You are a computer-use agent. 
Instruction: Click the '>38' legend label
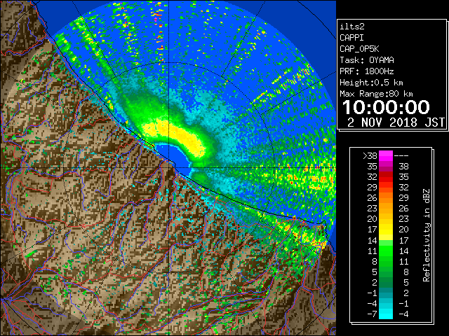(x=370, y=156)
